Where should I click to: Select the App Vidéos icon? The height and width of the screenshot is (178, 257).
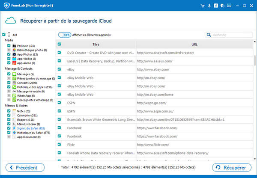click(x=14, y=59)
